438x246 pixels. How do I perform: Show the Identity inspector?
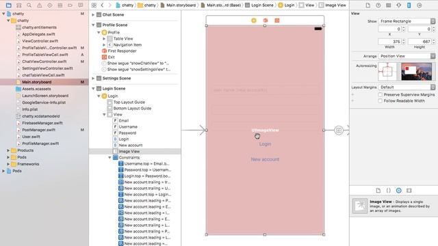point(388,5)
